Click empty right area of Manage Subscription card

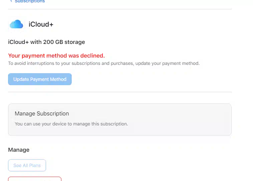186,119
